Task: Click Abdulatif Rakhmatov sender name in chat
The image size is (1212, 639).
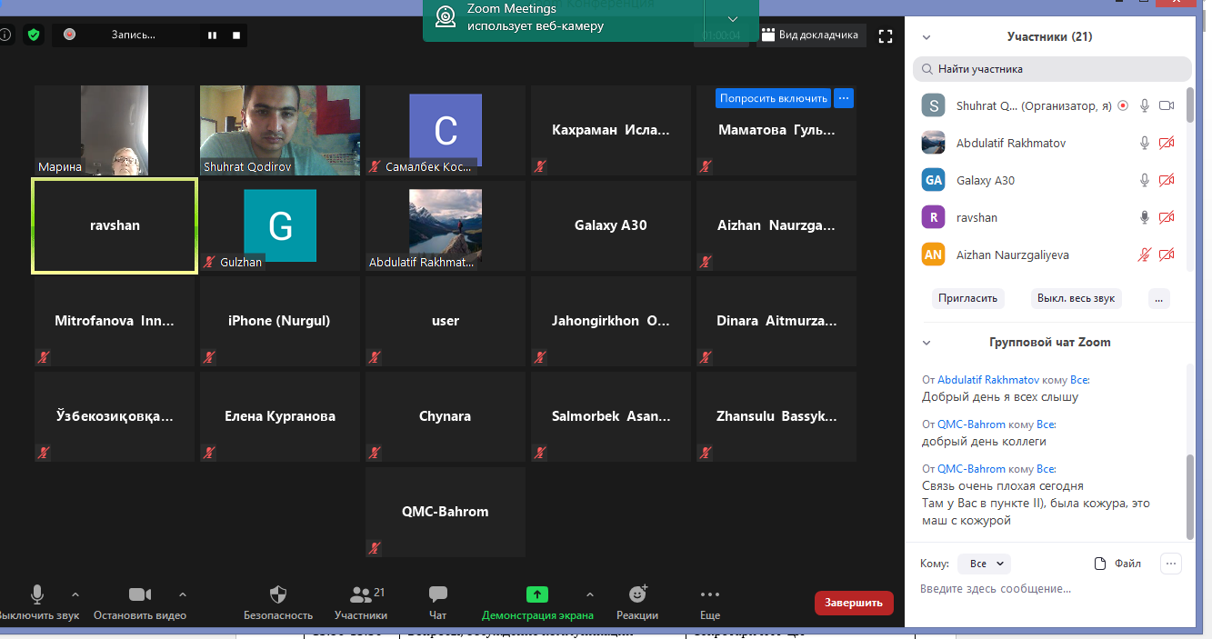Action: coord(988,380)
